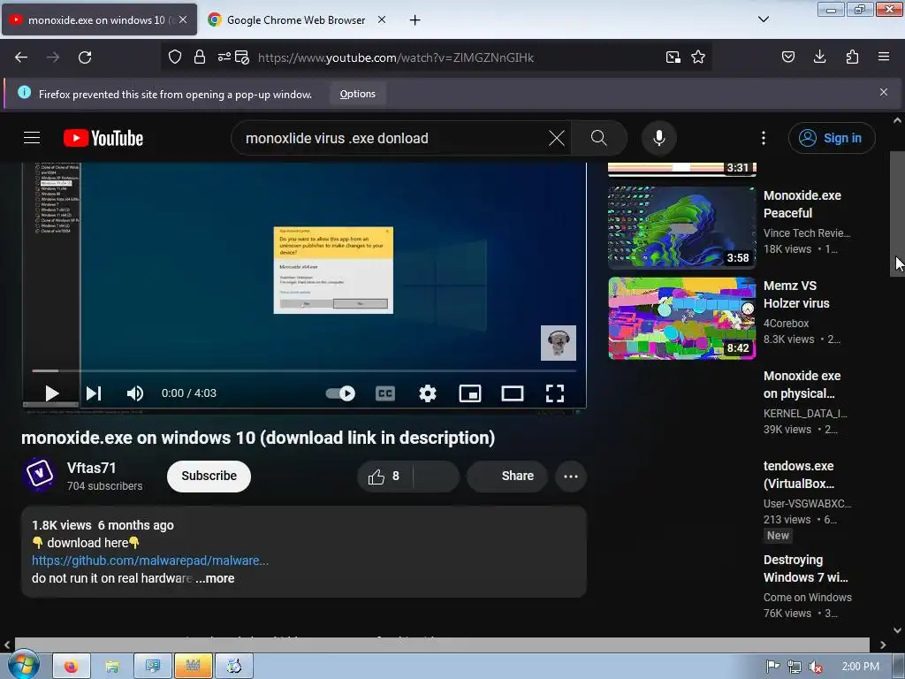This screenshot has height=679, width=905.
Task: Switch to the Google Chrome Web Browser tab
Action: tap(295, 19)
